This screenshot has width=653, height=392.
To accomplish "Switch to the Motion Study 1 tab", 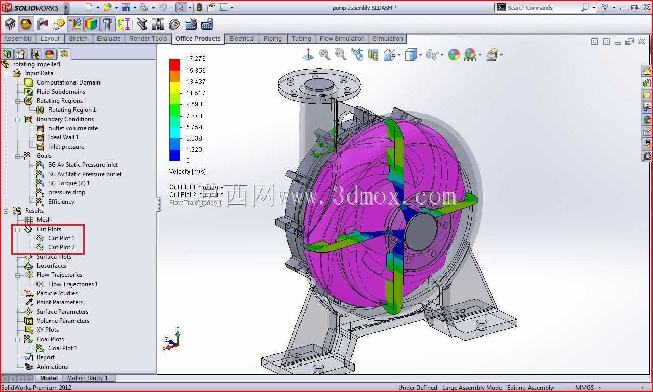I will [87, 378].
